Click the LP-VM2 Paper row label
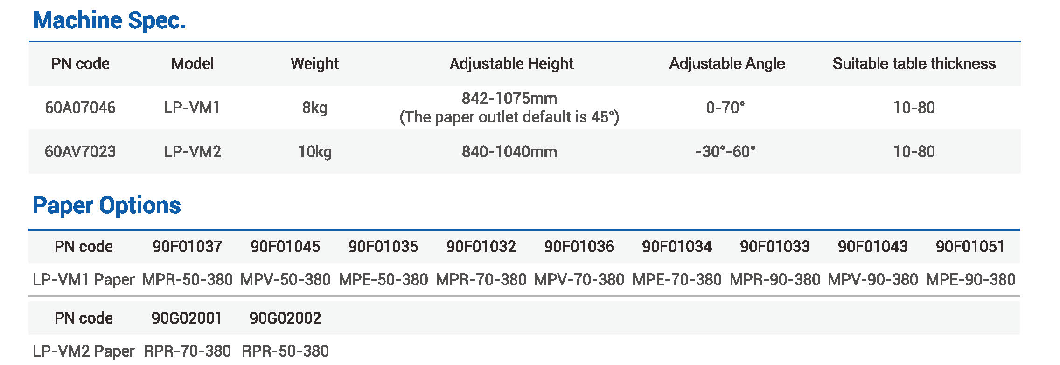Viewport: 1060px width, 365px height. 84,351
